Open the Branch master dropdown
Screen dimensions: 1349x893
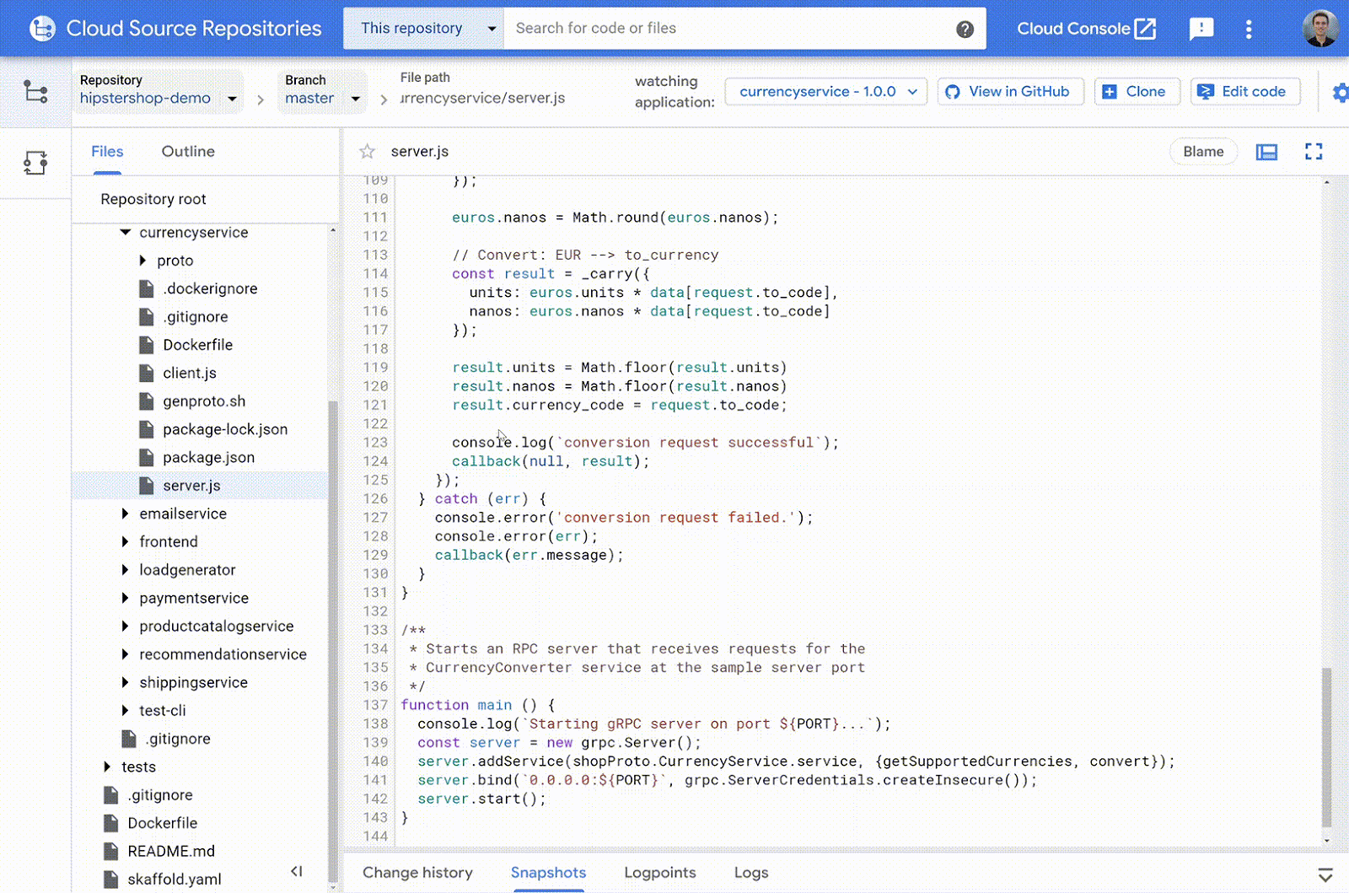click(322, 91)
